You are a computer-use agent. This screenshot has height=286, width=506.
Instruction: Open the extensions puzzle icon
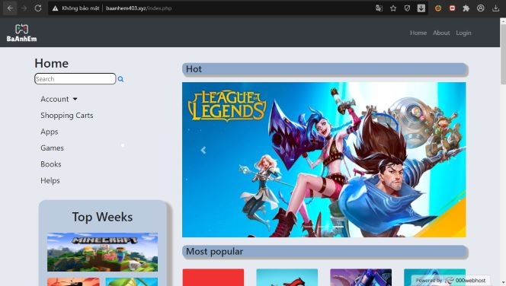(x=466, y=8)
